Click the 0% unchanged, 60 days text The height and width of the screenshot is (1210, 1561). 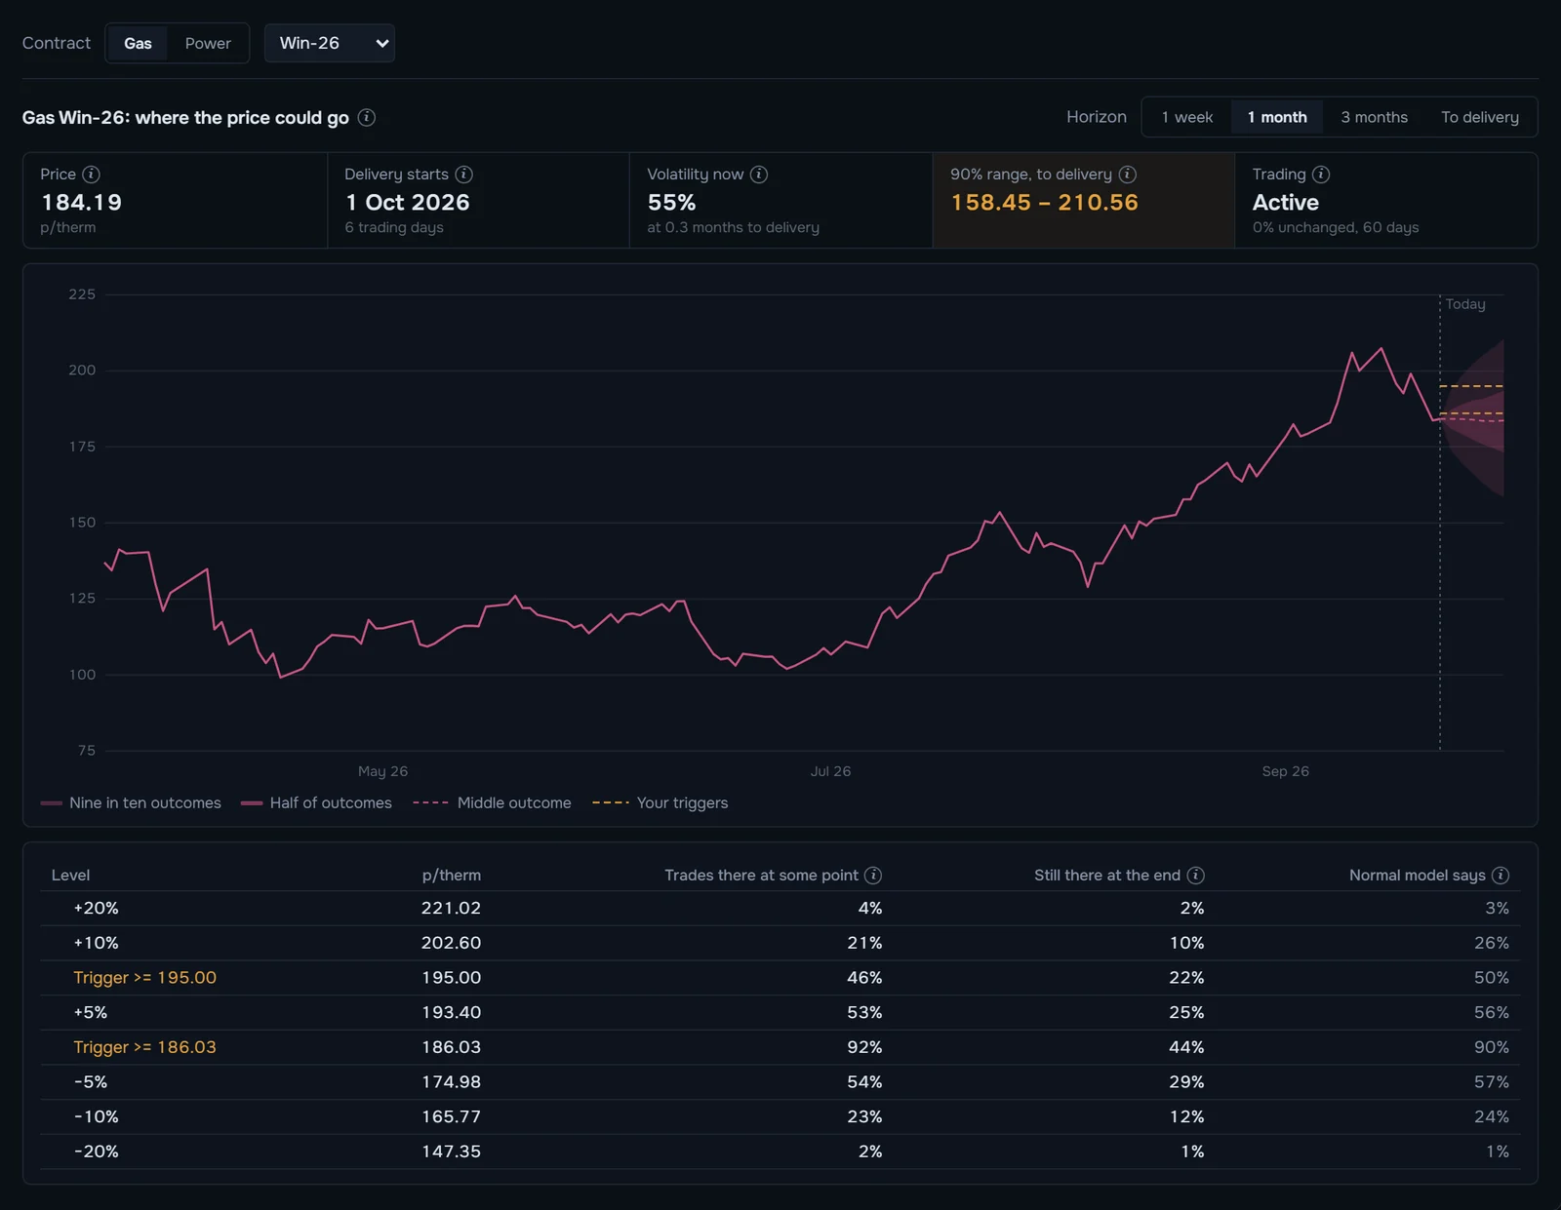coord(1336,228)
